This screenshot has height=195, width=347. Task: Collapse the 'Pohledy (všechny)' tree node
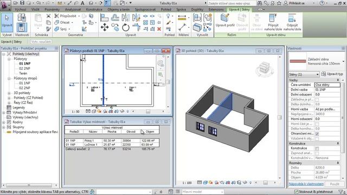[4, 54]
